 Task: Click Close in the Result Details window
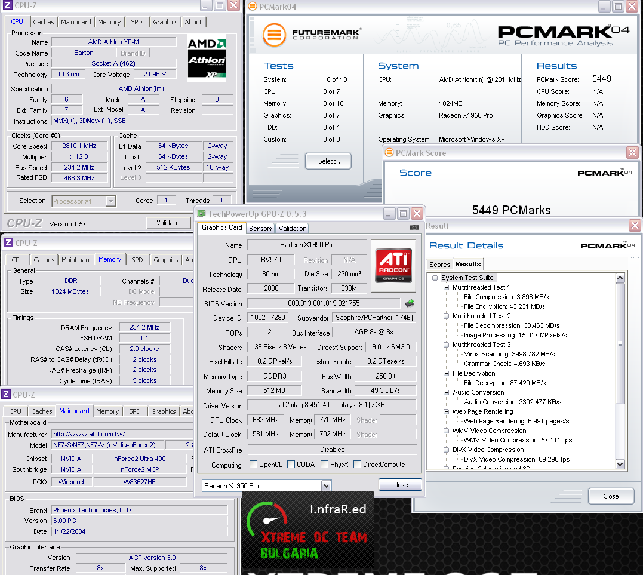tap(611, 496)
